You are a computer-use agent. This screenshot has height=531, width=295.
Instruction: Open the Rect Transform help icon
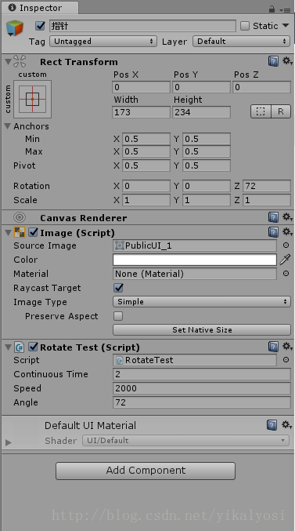(x=273, y=61)
